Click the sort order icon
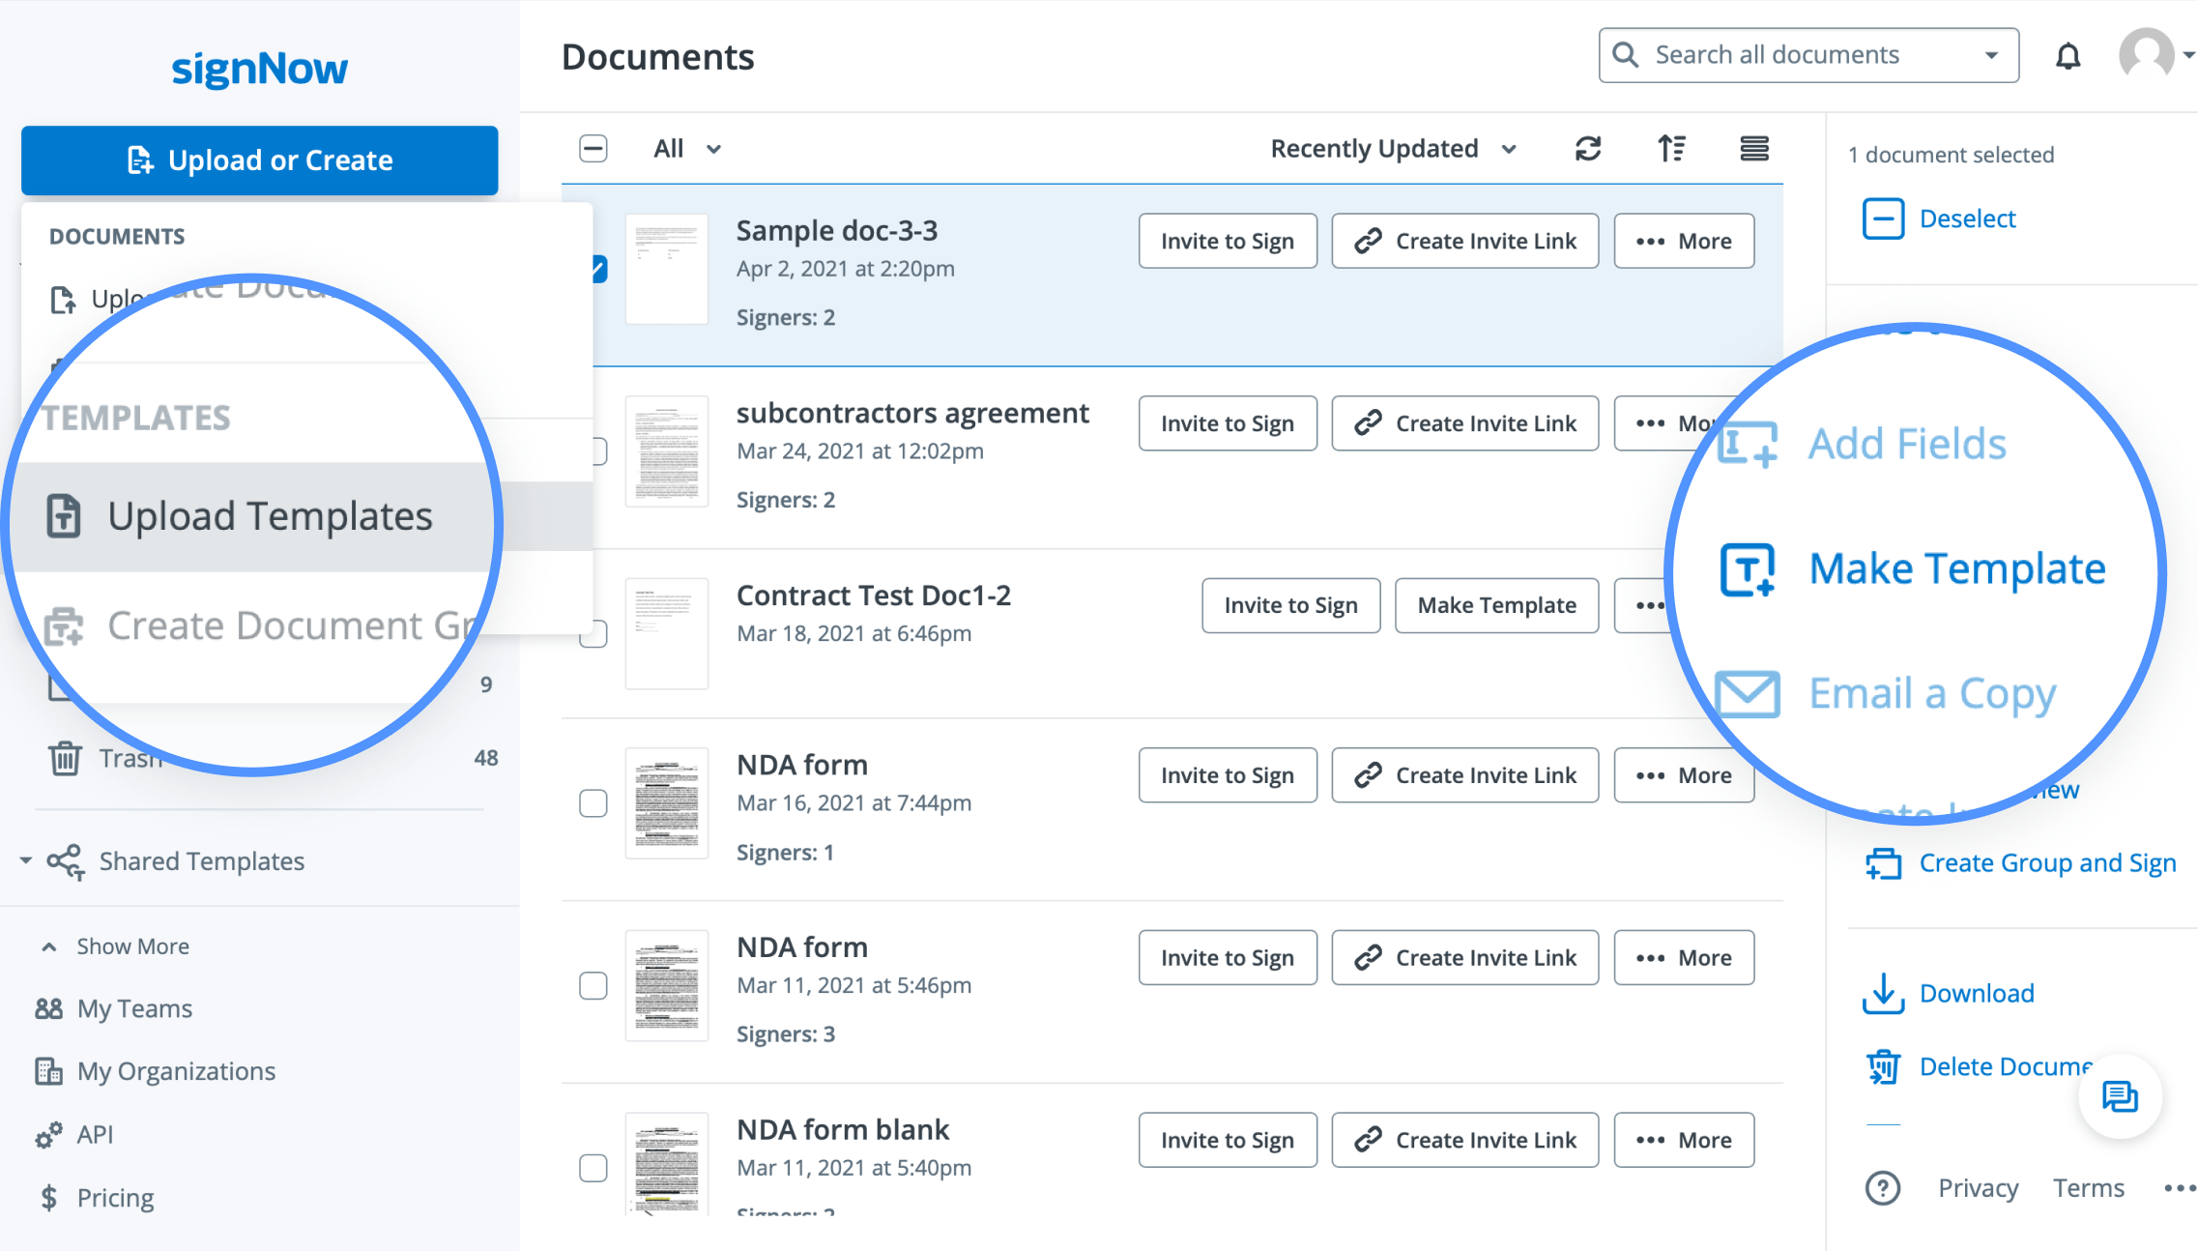Image resolution: width=2198 pixels, height=1251 pixels. pos(1671,148)
